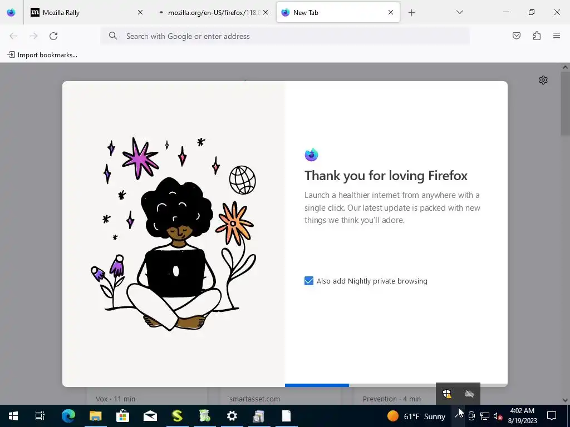Image resolution: width=570 pixels, height=427 pixels.
Task: Click the onboarding progress bar
Action: (x=396, y=385)
